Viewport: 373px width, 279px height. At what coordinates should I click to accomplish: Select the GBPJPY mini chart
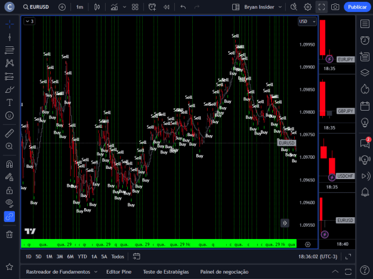337,104
